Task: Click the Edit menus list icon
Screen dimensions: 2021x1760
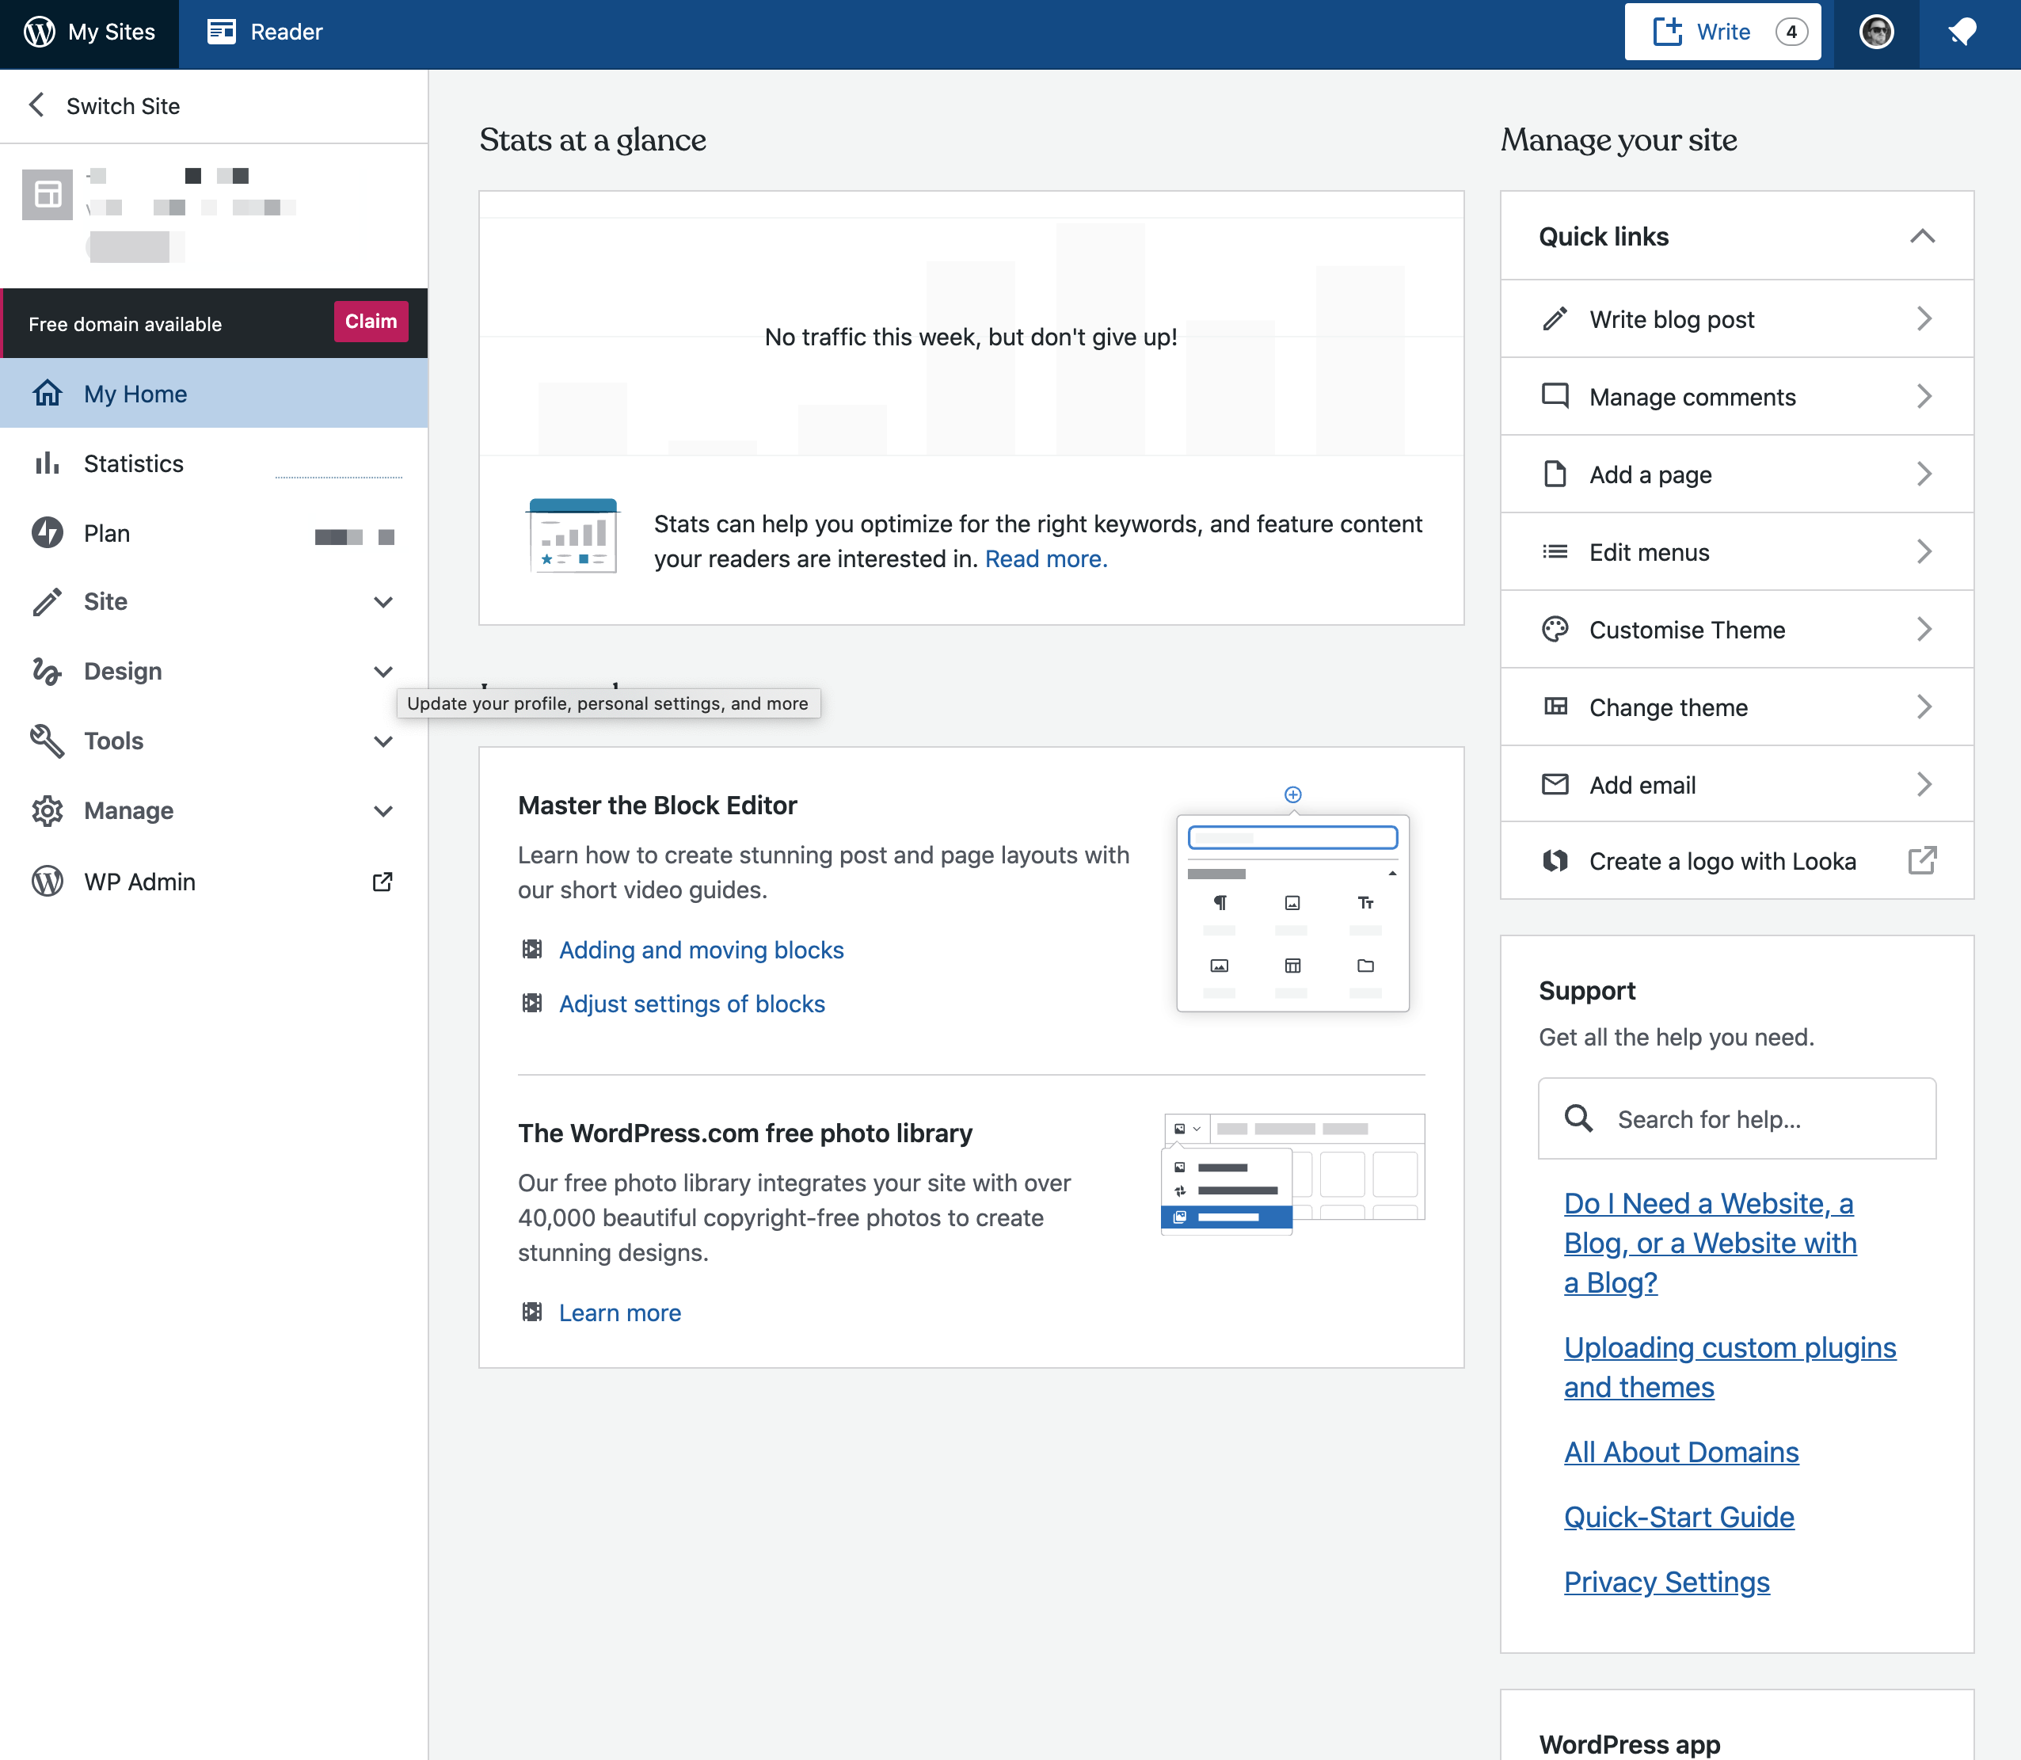Action: [1555, 551]
